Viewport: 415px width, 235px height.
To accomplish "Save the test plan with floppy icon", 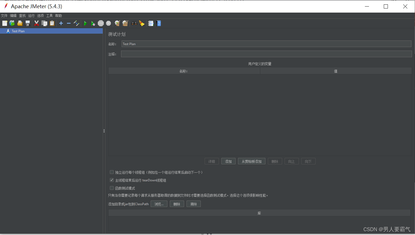I will pyautogui.click(x=28, y=24).
